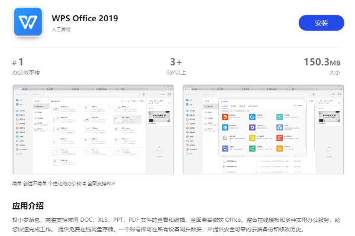Open the 办公效率榜 ranking label

[x=26, y=73]
